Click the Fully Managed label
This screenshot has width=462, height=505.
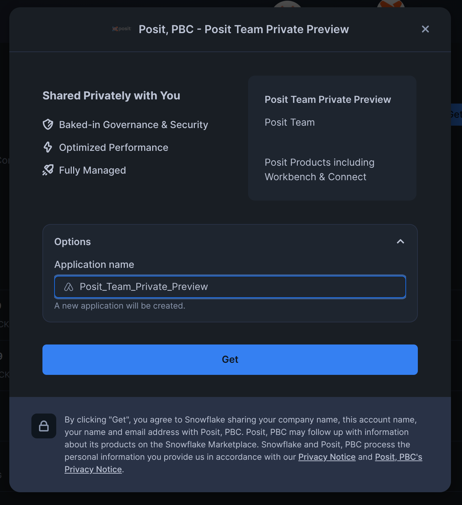pos(92,170)
